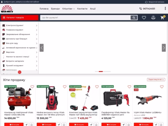The width and height of the screenshot is (168, 126).
Task: Add Мийка високого тиску to wishlist
Action: [x=65, y=87]
